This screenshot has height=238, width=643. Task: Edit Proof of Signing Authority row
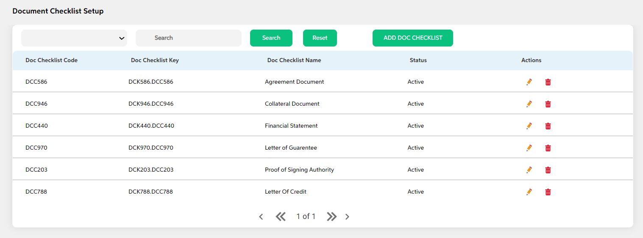pyautogui.click(x=529, y=170)
